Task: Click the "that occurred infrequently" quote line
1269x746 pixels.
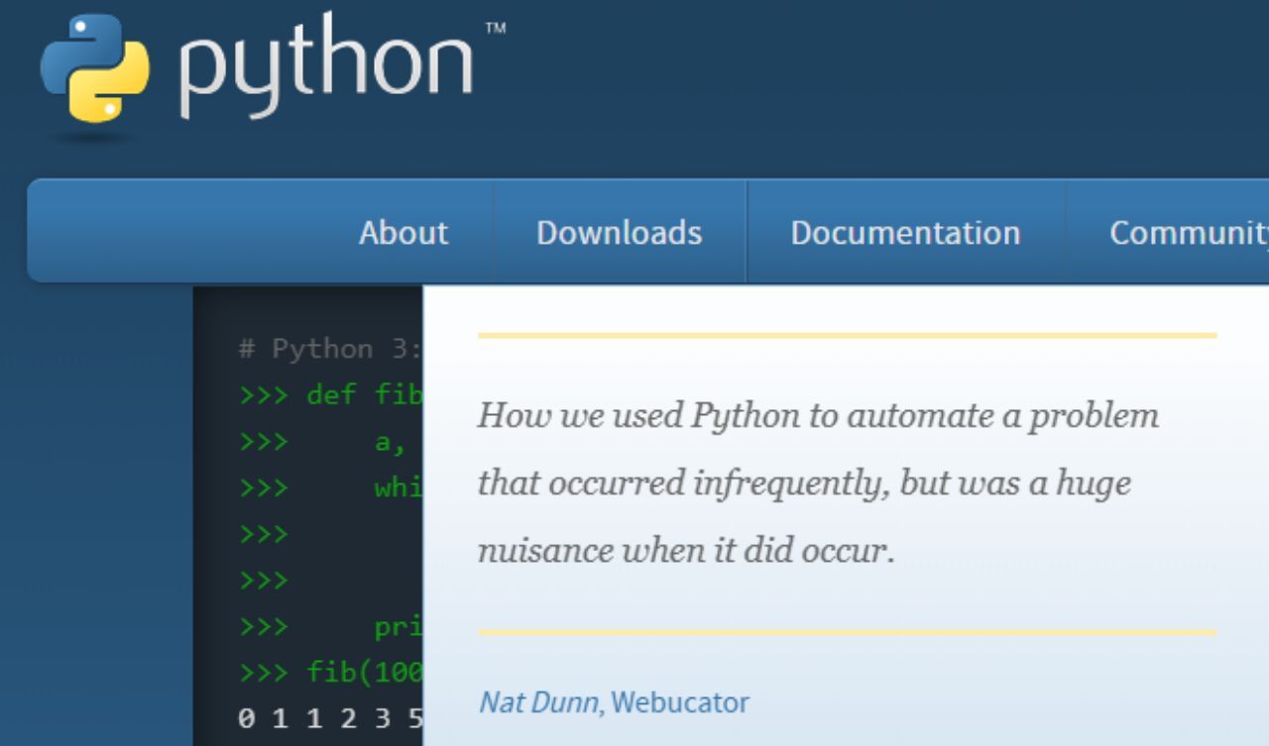Action: point(804,483)
